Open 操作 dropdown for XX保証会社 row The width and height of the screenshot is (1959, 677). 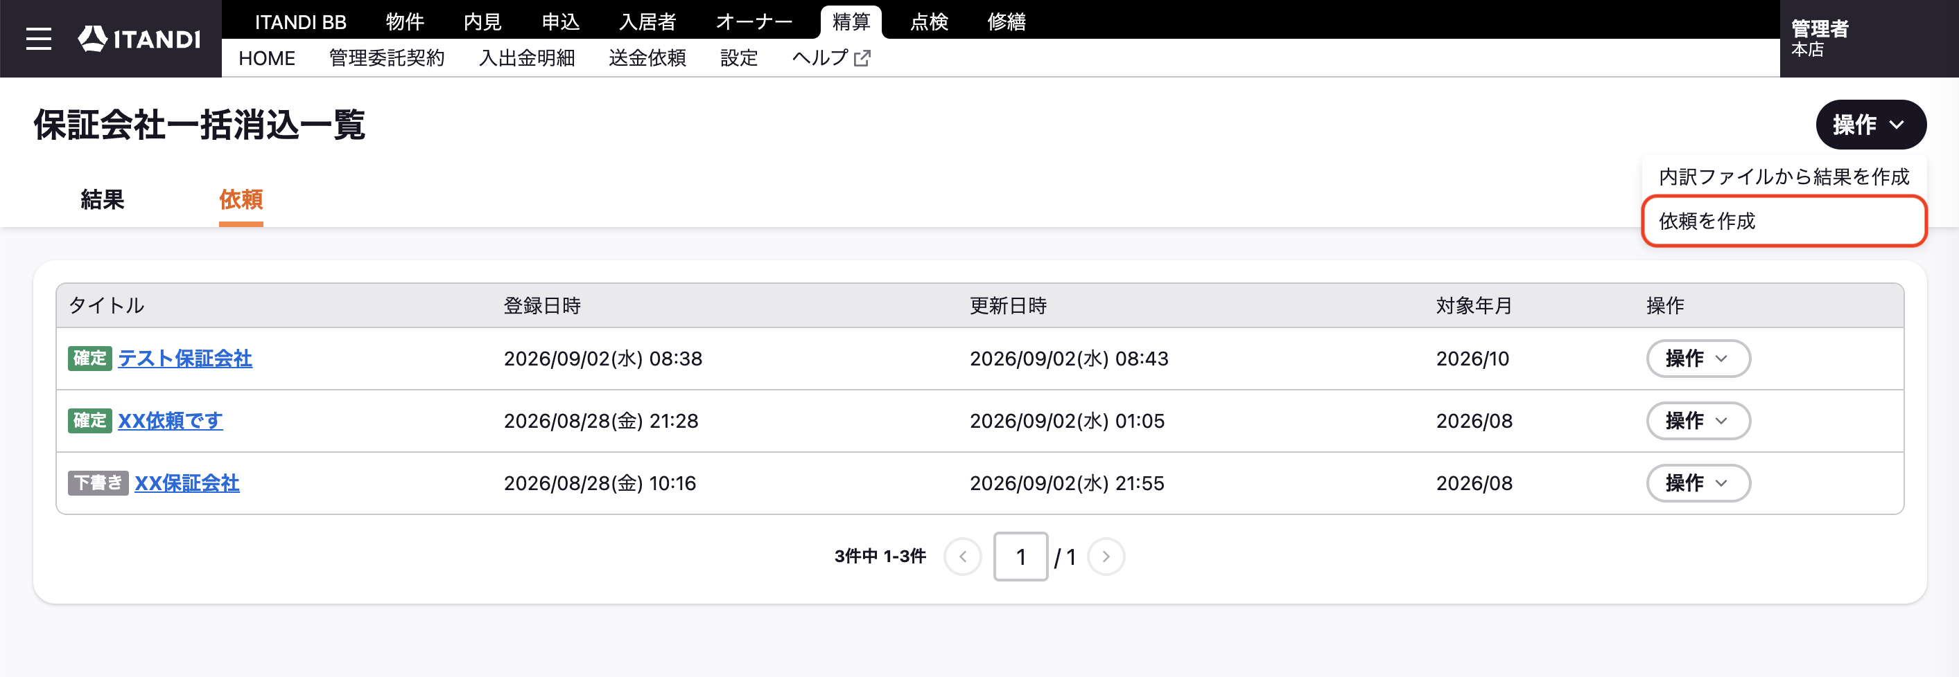(x=1698, y=483)
